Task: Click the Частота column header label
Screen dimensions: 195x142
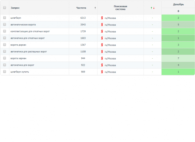Action: coord(81,8)
